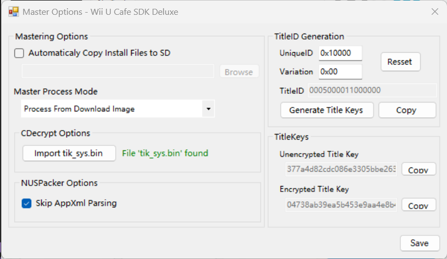Click Generate Title Keys

pos(327,110)
